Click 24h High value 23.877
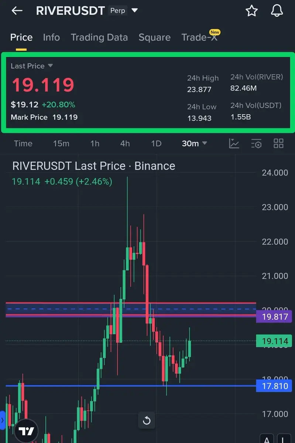The height and width of the screenshot is (443, 295). click(x=199, y=90)
